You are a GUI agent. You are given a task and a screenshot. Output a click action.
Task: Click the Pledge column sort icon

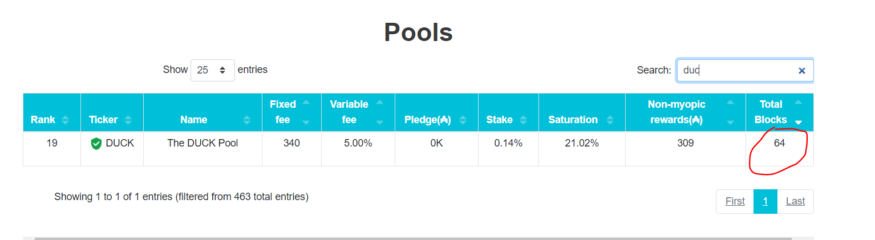[x=463, y=120]
